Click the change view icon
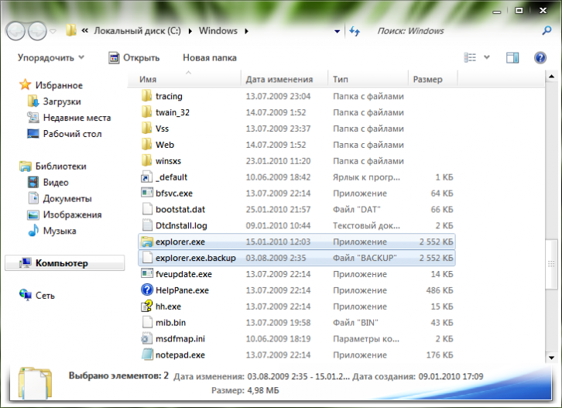Viewport: 562px width, 408px height. pos(470,57)
